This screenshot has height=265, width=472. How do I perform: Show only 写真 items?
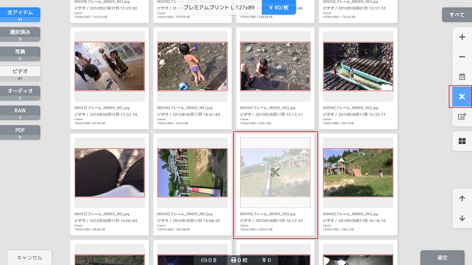click(20, 54)
